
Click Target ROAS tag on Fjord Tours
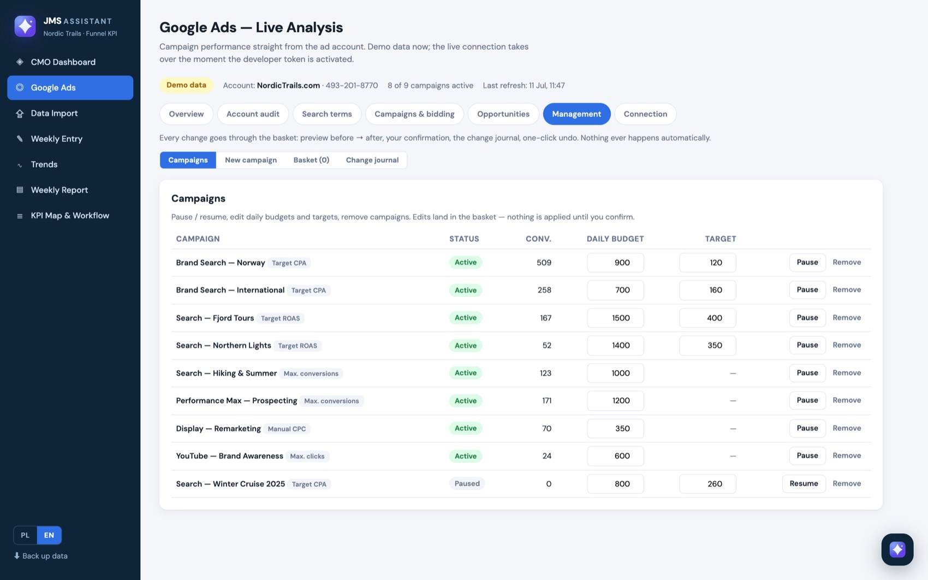point(280,318)
